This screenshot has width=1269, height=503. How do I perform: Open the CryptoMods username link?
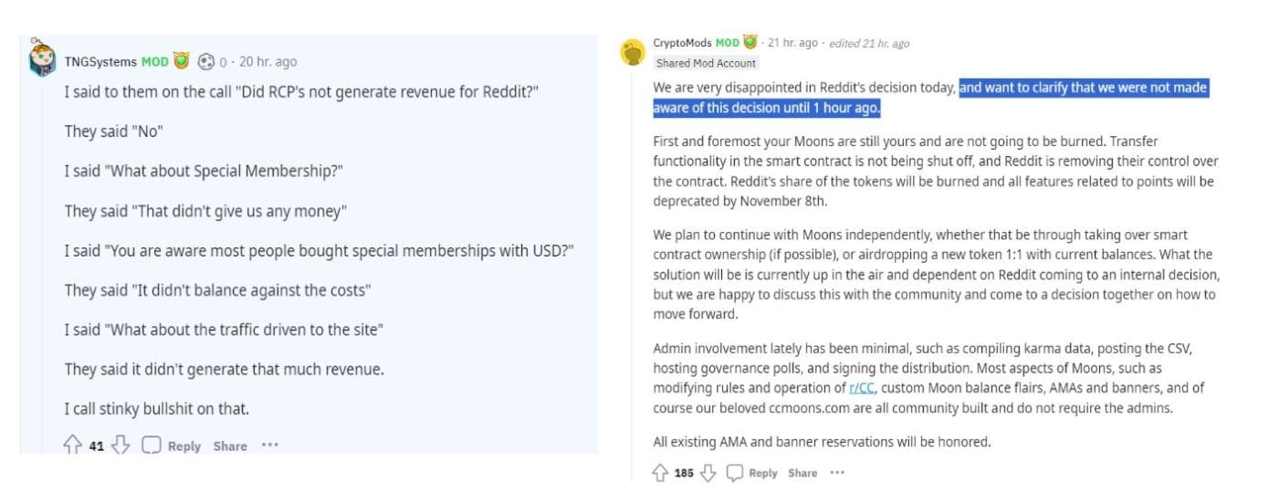682,43
